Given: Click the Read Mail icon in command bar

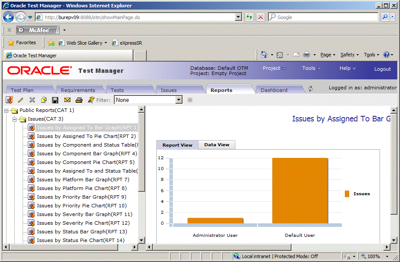Looking at the screenshot, I should click(296, 55).
